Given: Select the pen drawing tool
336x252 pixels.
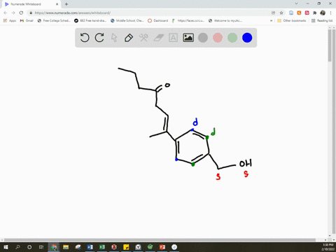Looking at the screenshot, I should [x=129, y=38].
